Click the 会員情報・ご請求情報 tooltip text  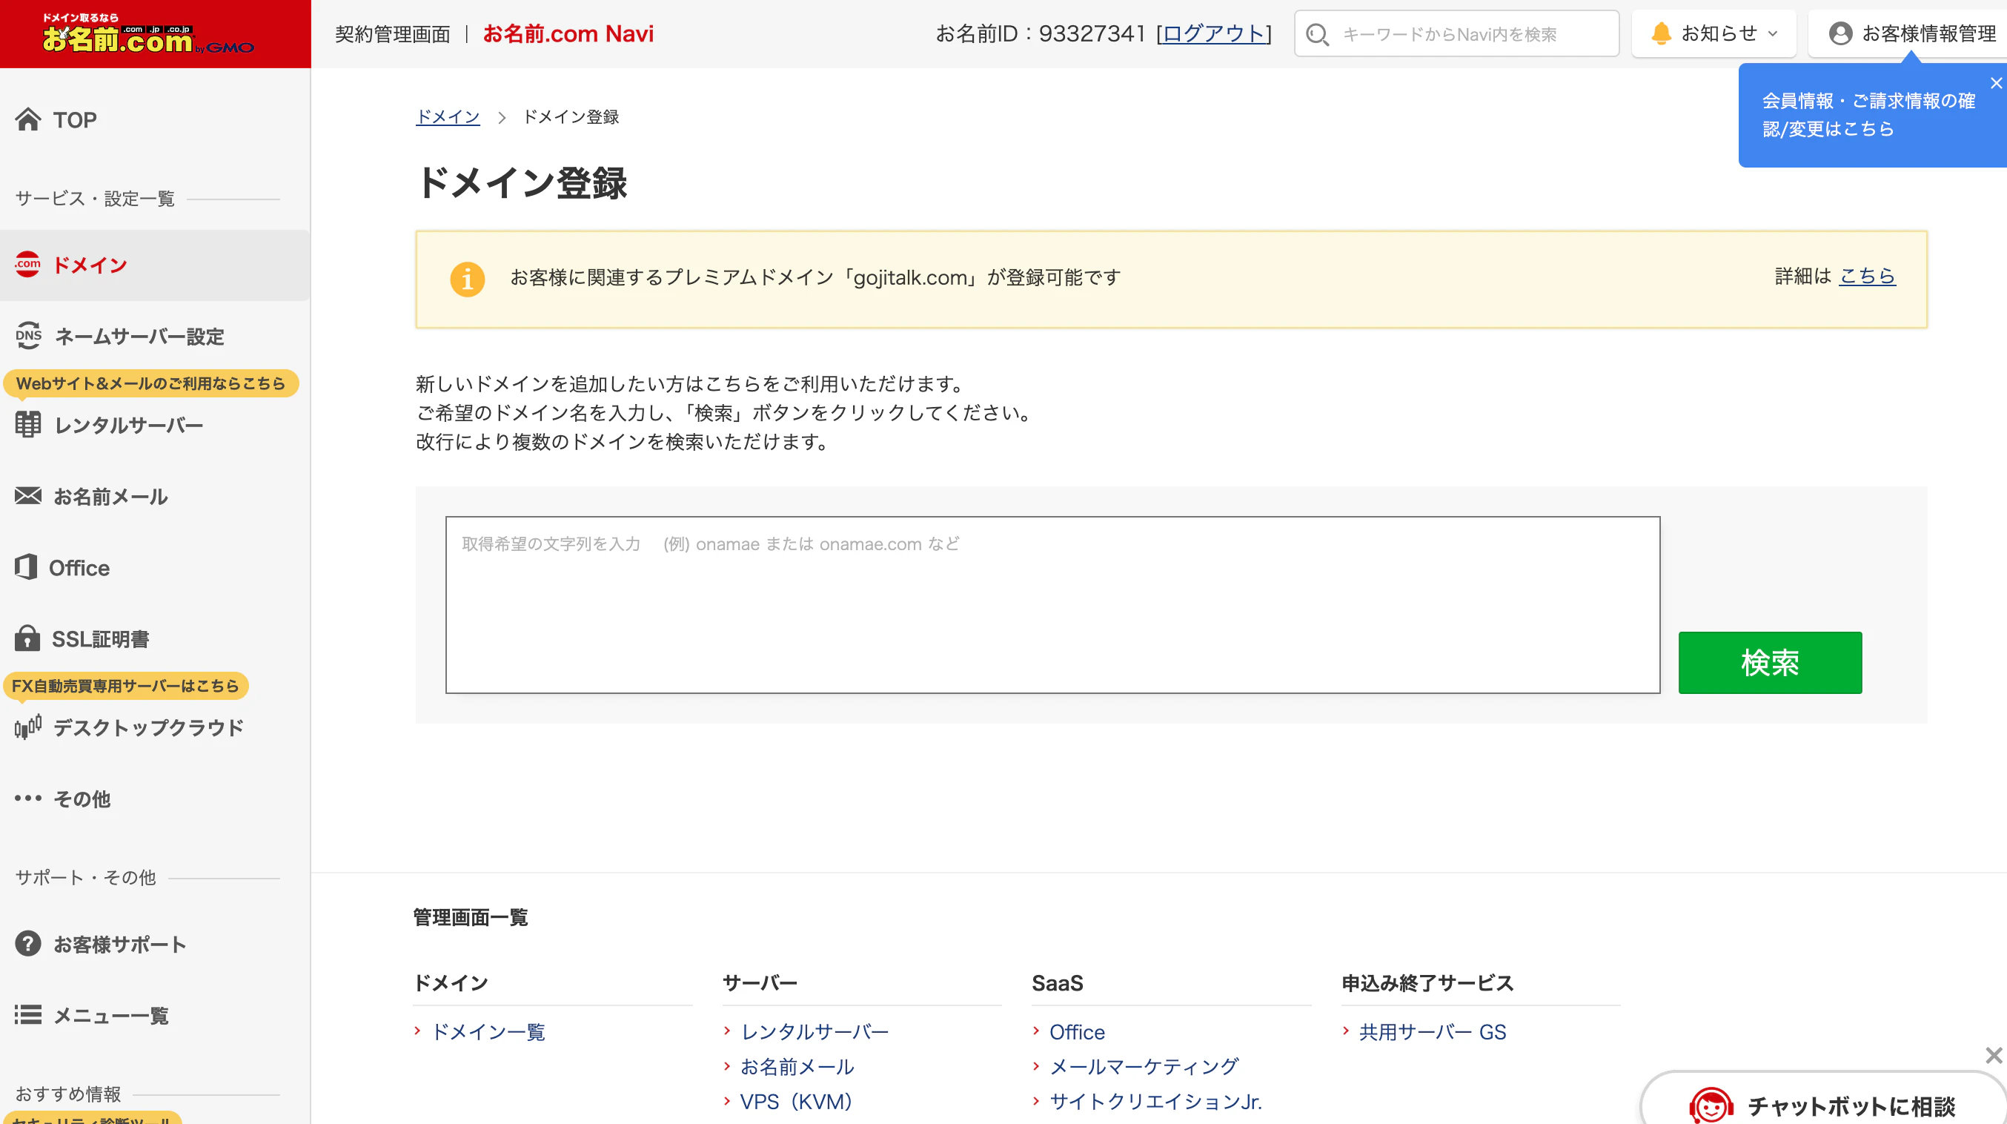[x=1868, y=115]
